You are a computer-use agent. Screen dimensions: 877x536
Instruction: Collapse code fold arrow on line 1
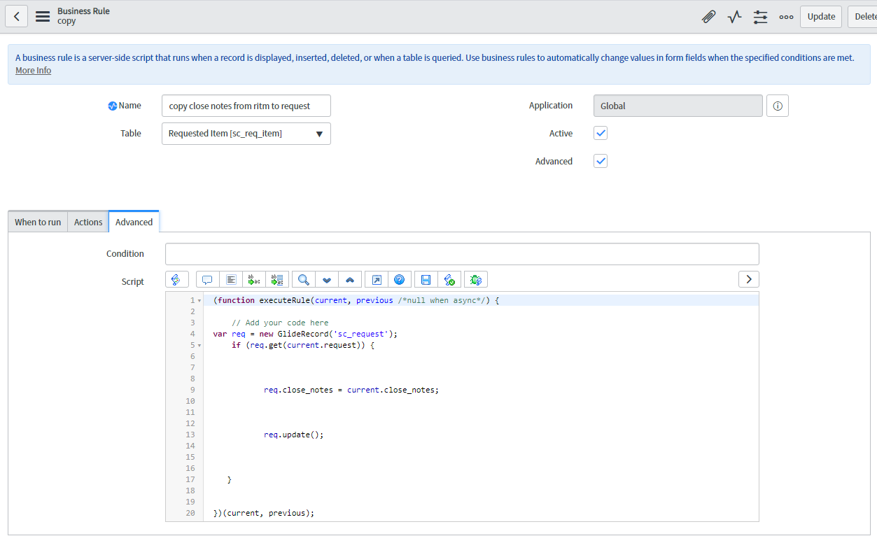199,301
